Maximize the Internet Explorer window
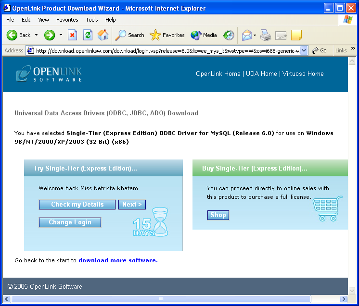The image size is (359, 306). point(340,8)
